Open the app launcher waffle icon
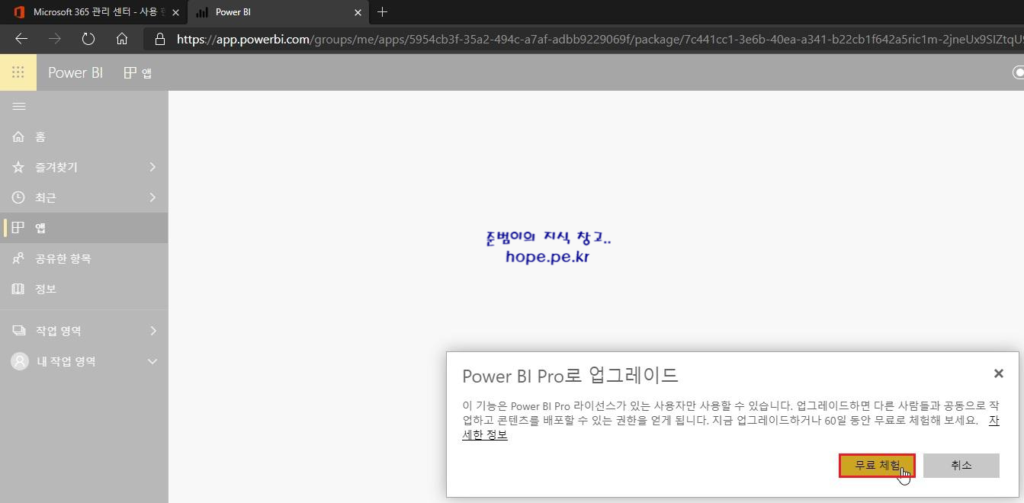Image resolution: width=1024 pixels, height=503 pixels. [x=18, y=72]
